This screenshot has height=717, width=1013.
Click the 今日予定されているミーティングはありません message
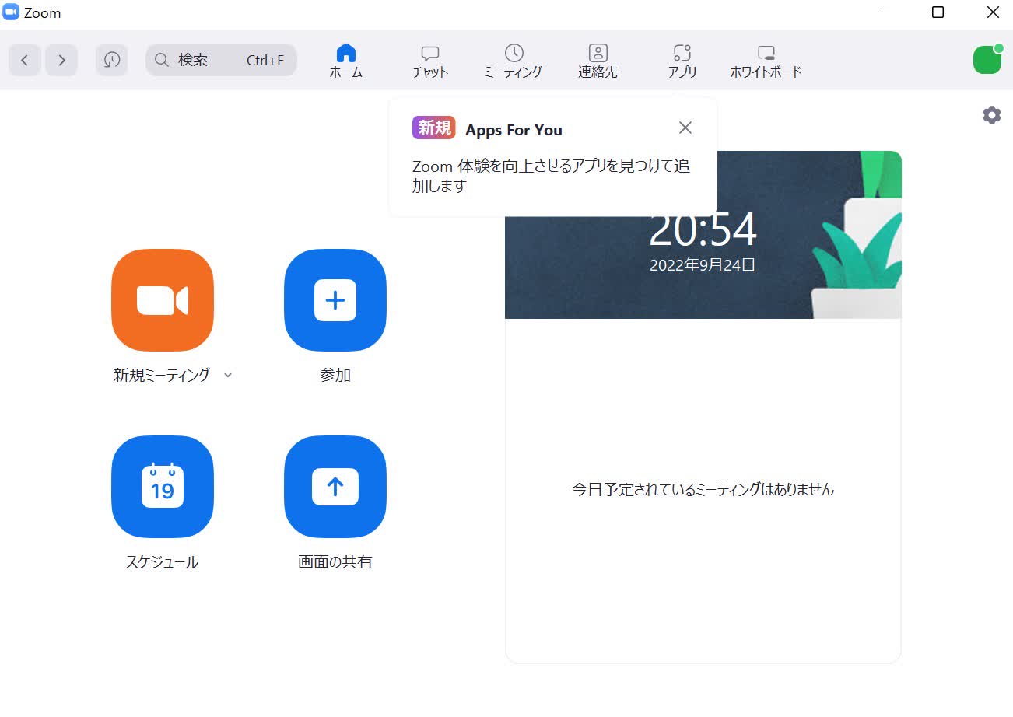pyautogui.click(x=703, y=489)
